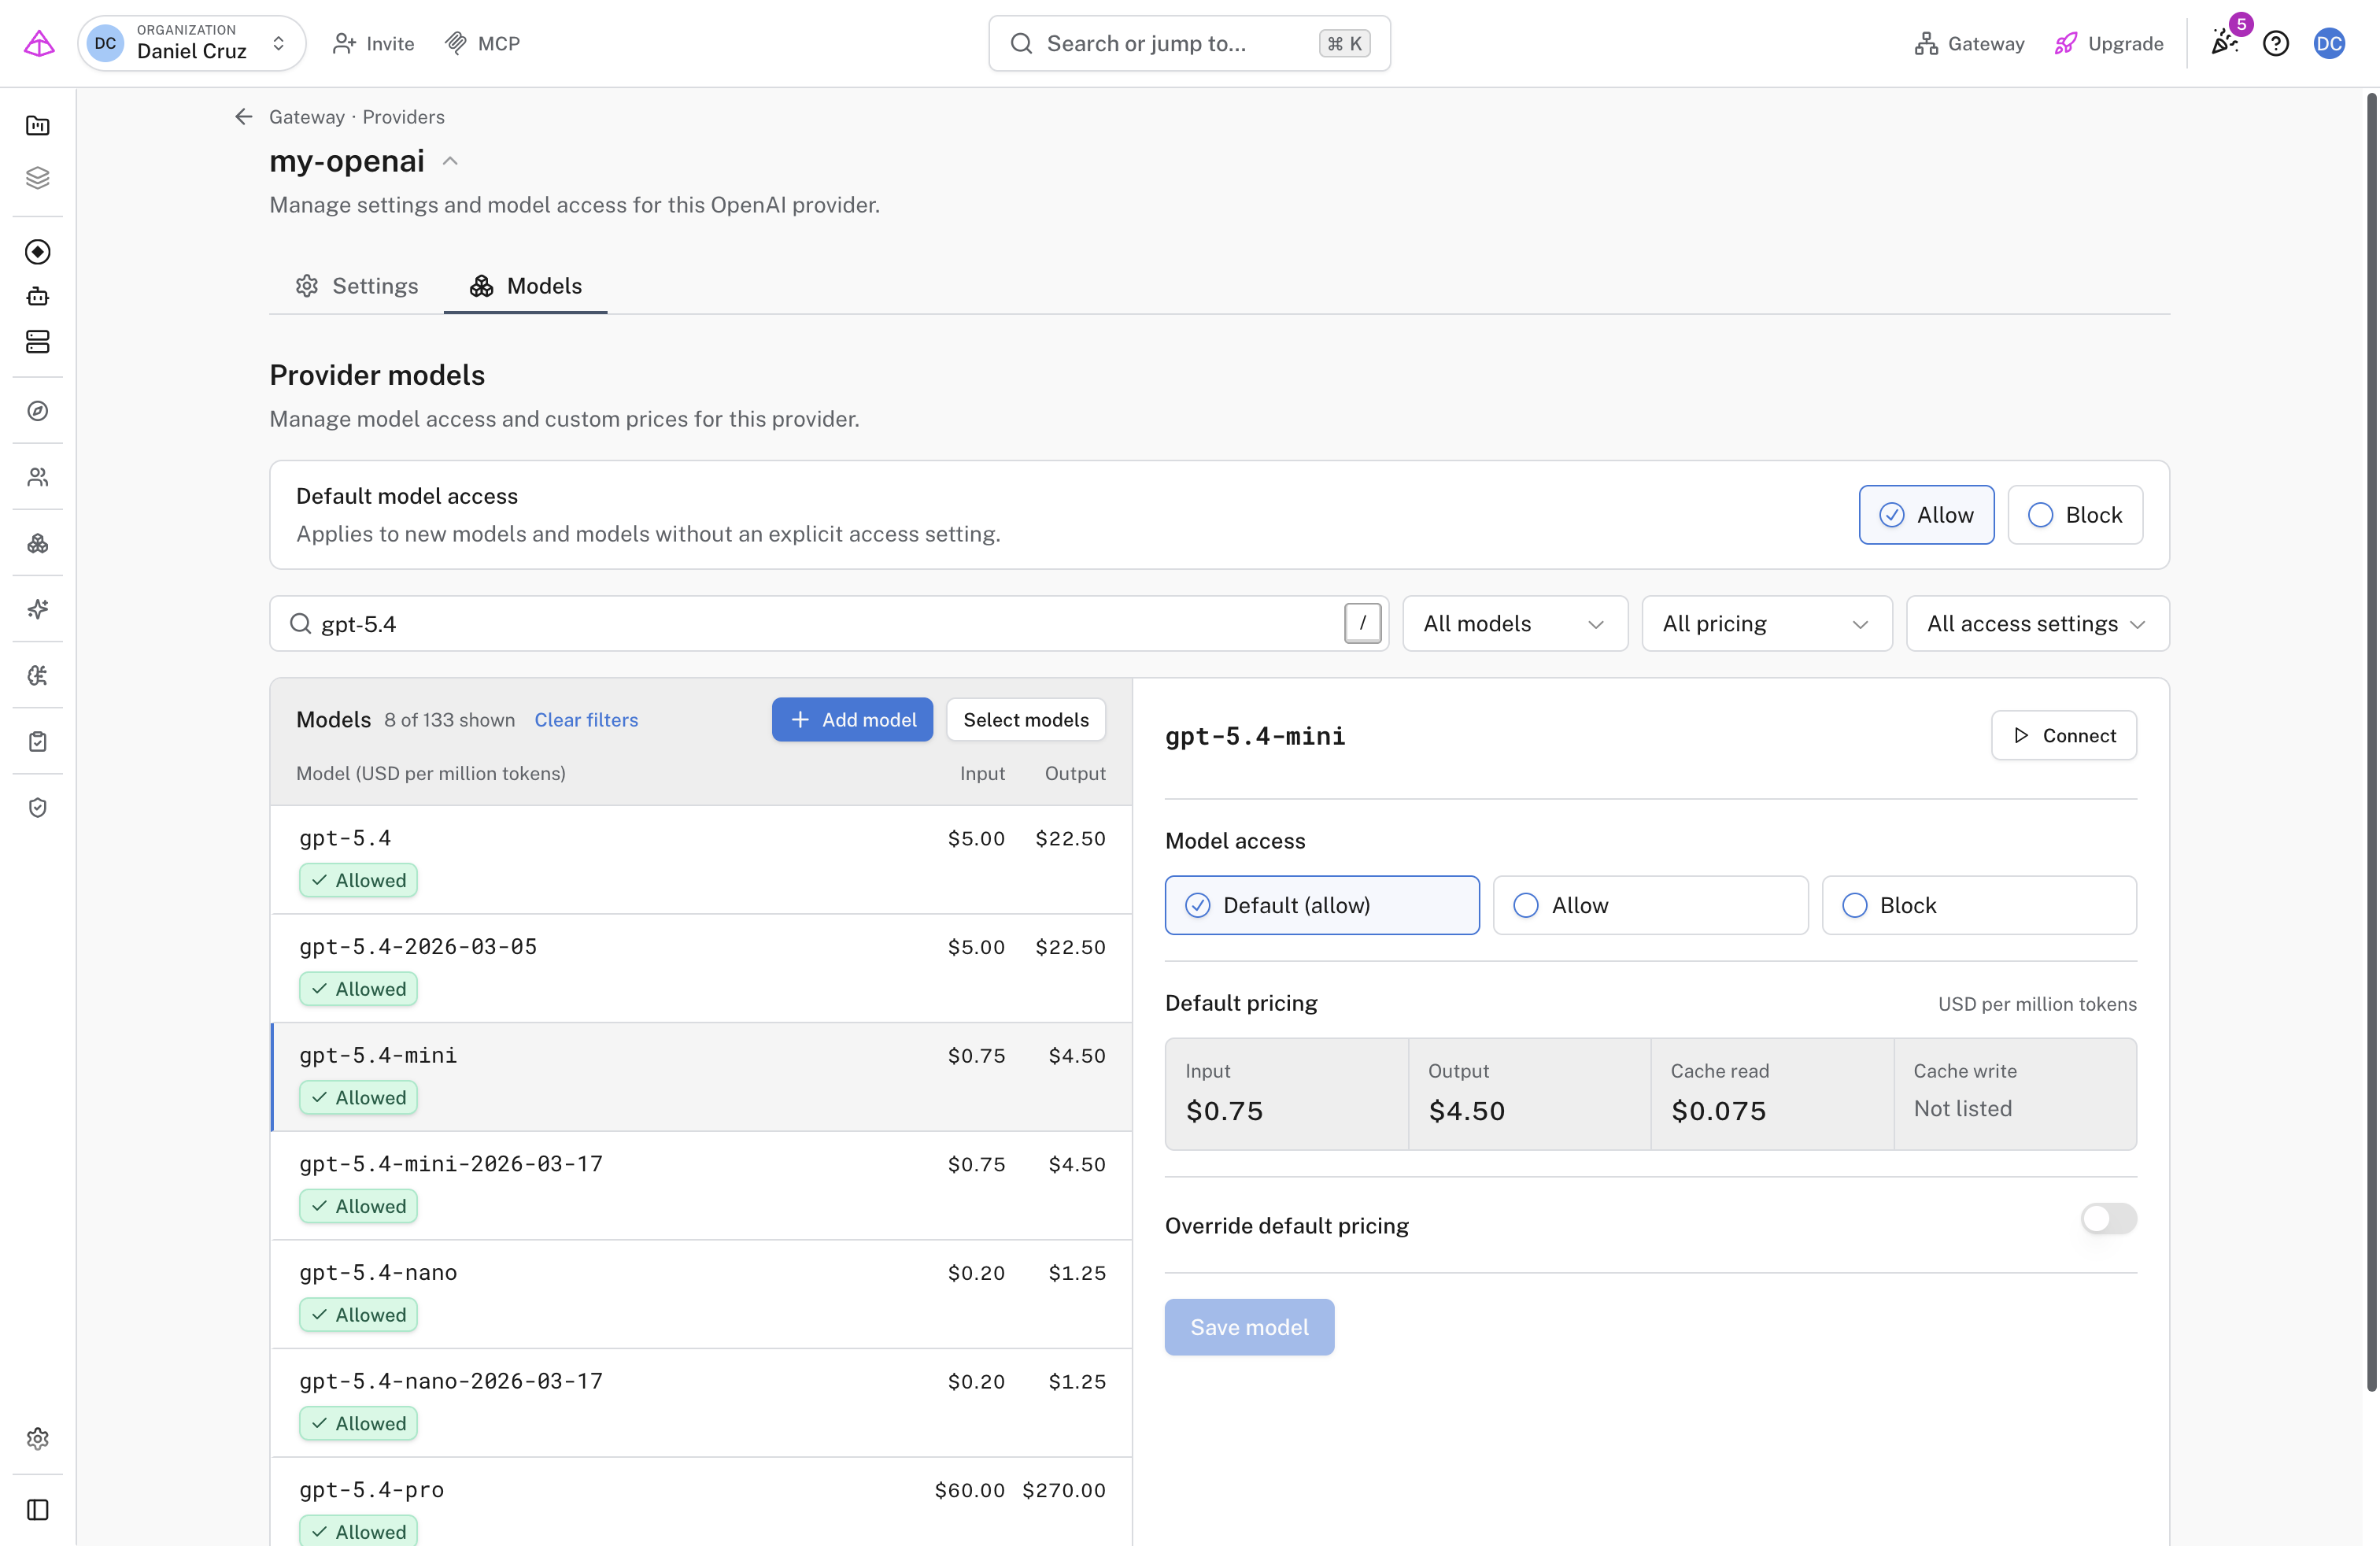This screenshot has height=1546, width=2380.
Task: Select Block for default model access
Action: point(2075,515)
